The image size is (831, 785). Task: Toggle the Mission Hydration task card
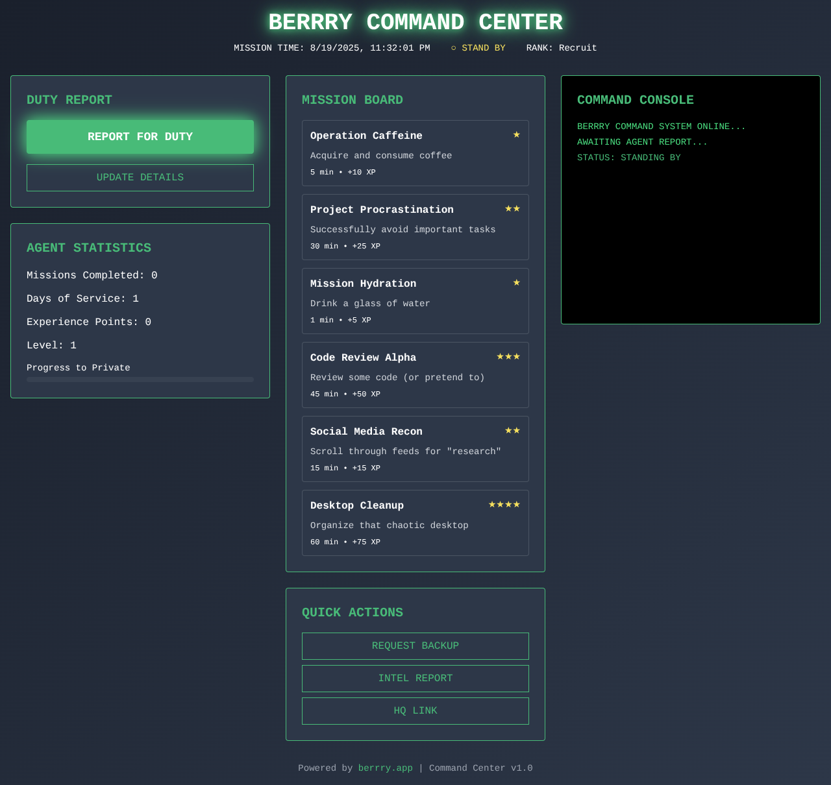click(415, 301)
